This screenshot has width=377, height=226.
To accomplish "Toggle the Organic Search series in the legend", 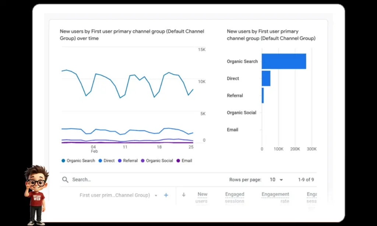I will [78, 160].
